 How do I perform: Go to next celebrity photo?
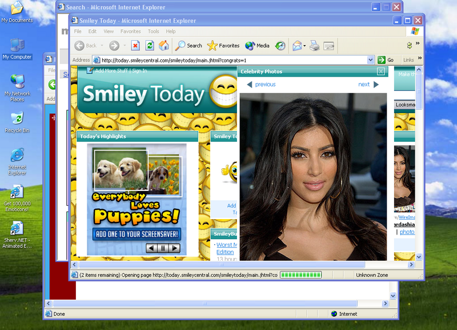(x=368, y=84)
